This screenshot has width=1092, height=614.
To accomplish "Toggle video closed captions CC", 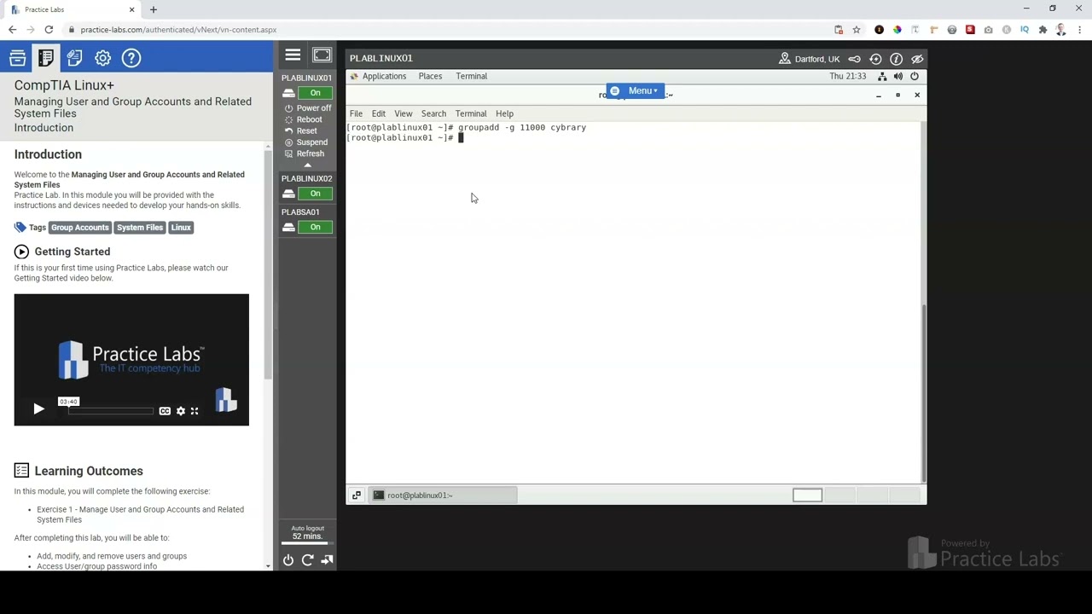I will [165, 411].
